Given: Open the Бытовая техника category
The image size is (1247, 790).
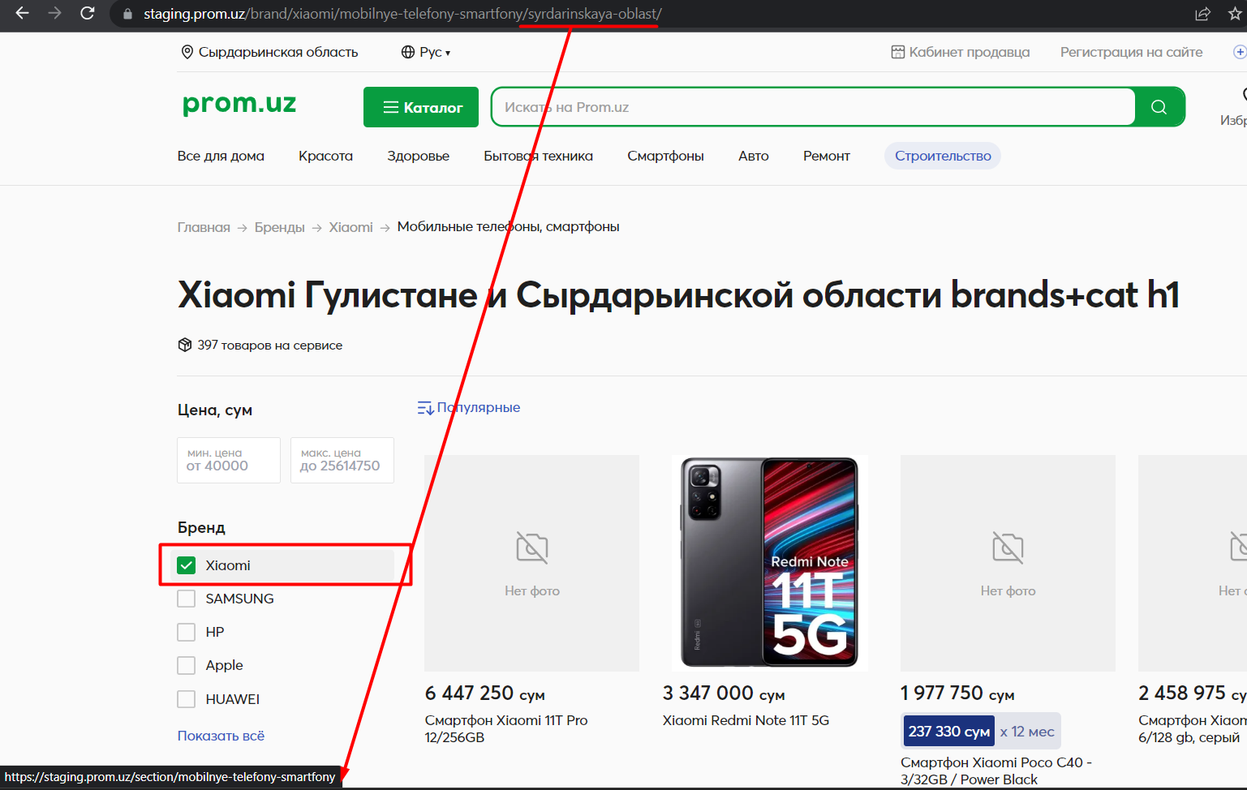Looking at the screenshot, I should [538, 156].
